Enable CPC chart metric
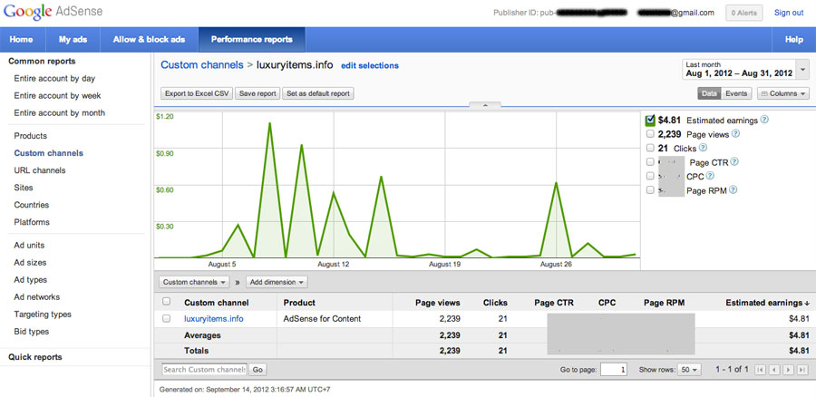Viewport: 816px width, 397px height. (x=650, y=177)
